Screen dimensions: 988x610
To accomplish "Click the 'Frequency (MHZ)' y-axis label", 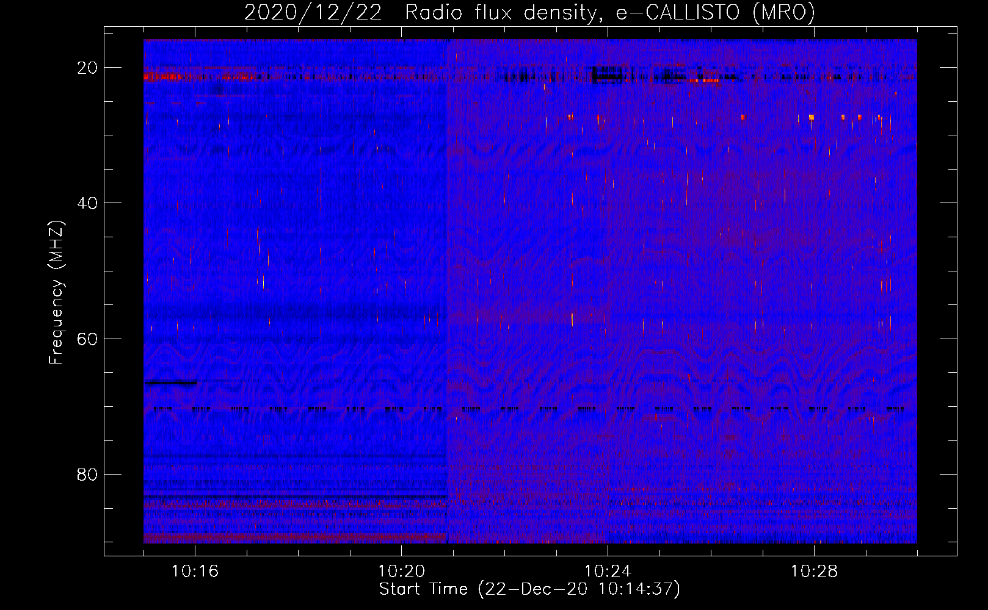I will pos(56,293).
